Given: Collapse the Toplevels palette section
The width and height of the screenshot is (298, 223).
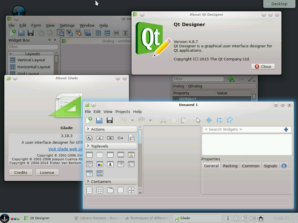Looking at the screenshot, I should click(x=111, y=146).
